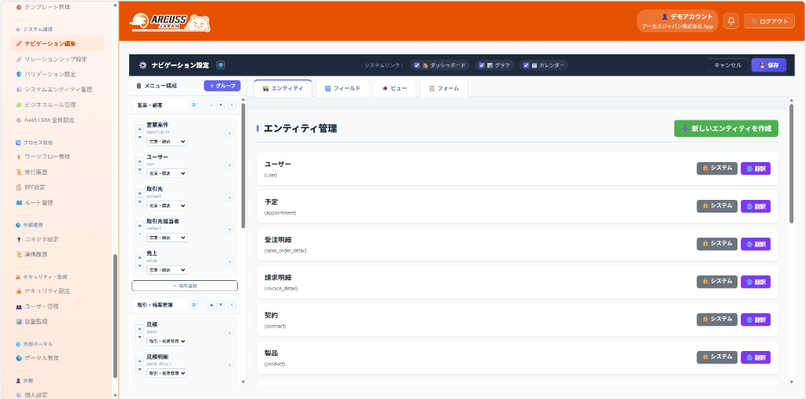Click the 翻訳 button for 製品
806x399 pixels.
click(756, 357)
